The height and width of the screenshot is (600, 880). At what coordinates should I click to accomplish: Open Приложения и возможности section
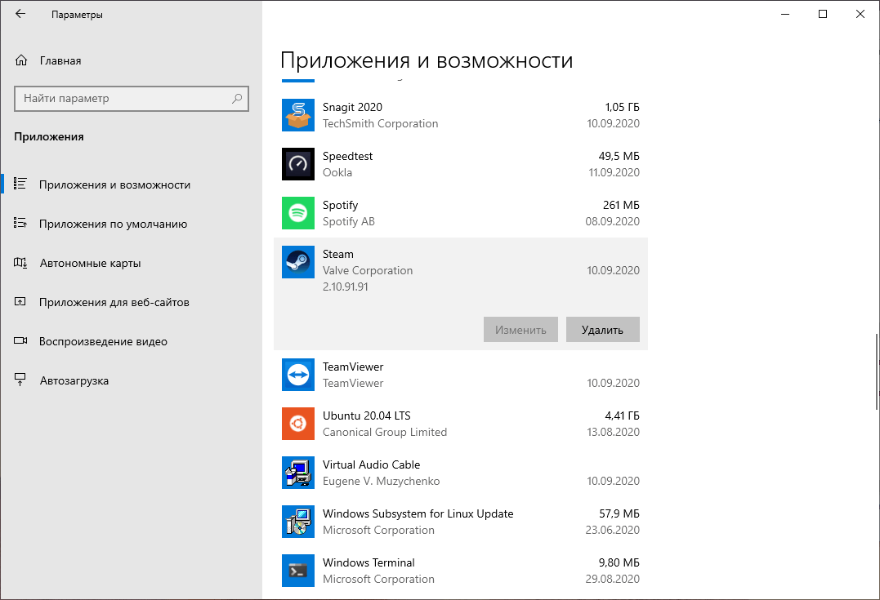132,184
